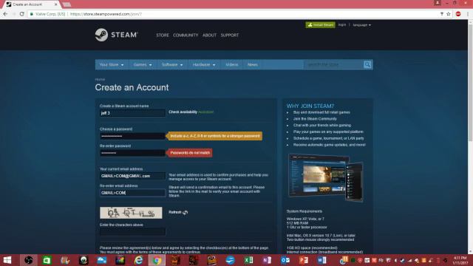This screenshot has height=266, width=473.
Task: Click the browser address bar URL
Action: 106,14
